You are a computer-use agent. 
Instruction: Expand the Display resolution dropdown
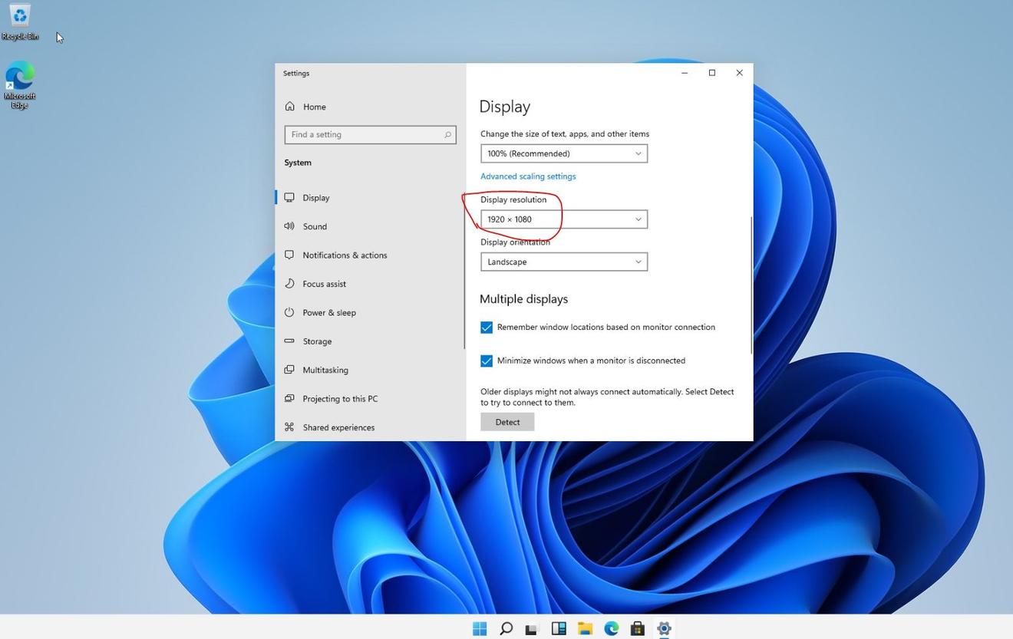tap(563, 219)
